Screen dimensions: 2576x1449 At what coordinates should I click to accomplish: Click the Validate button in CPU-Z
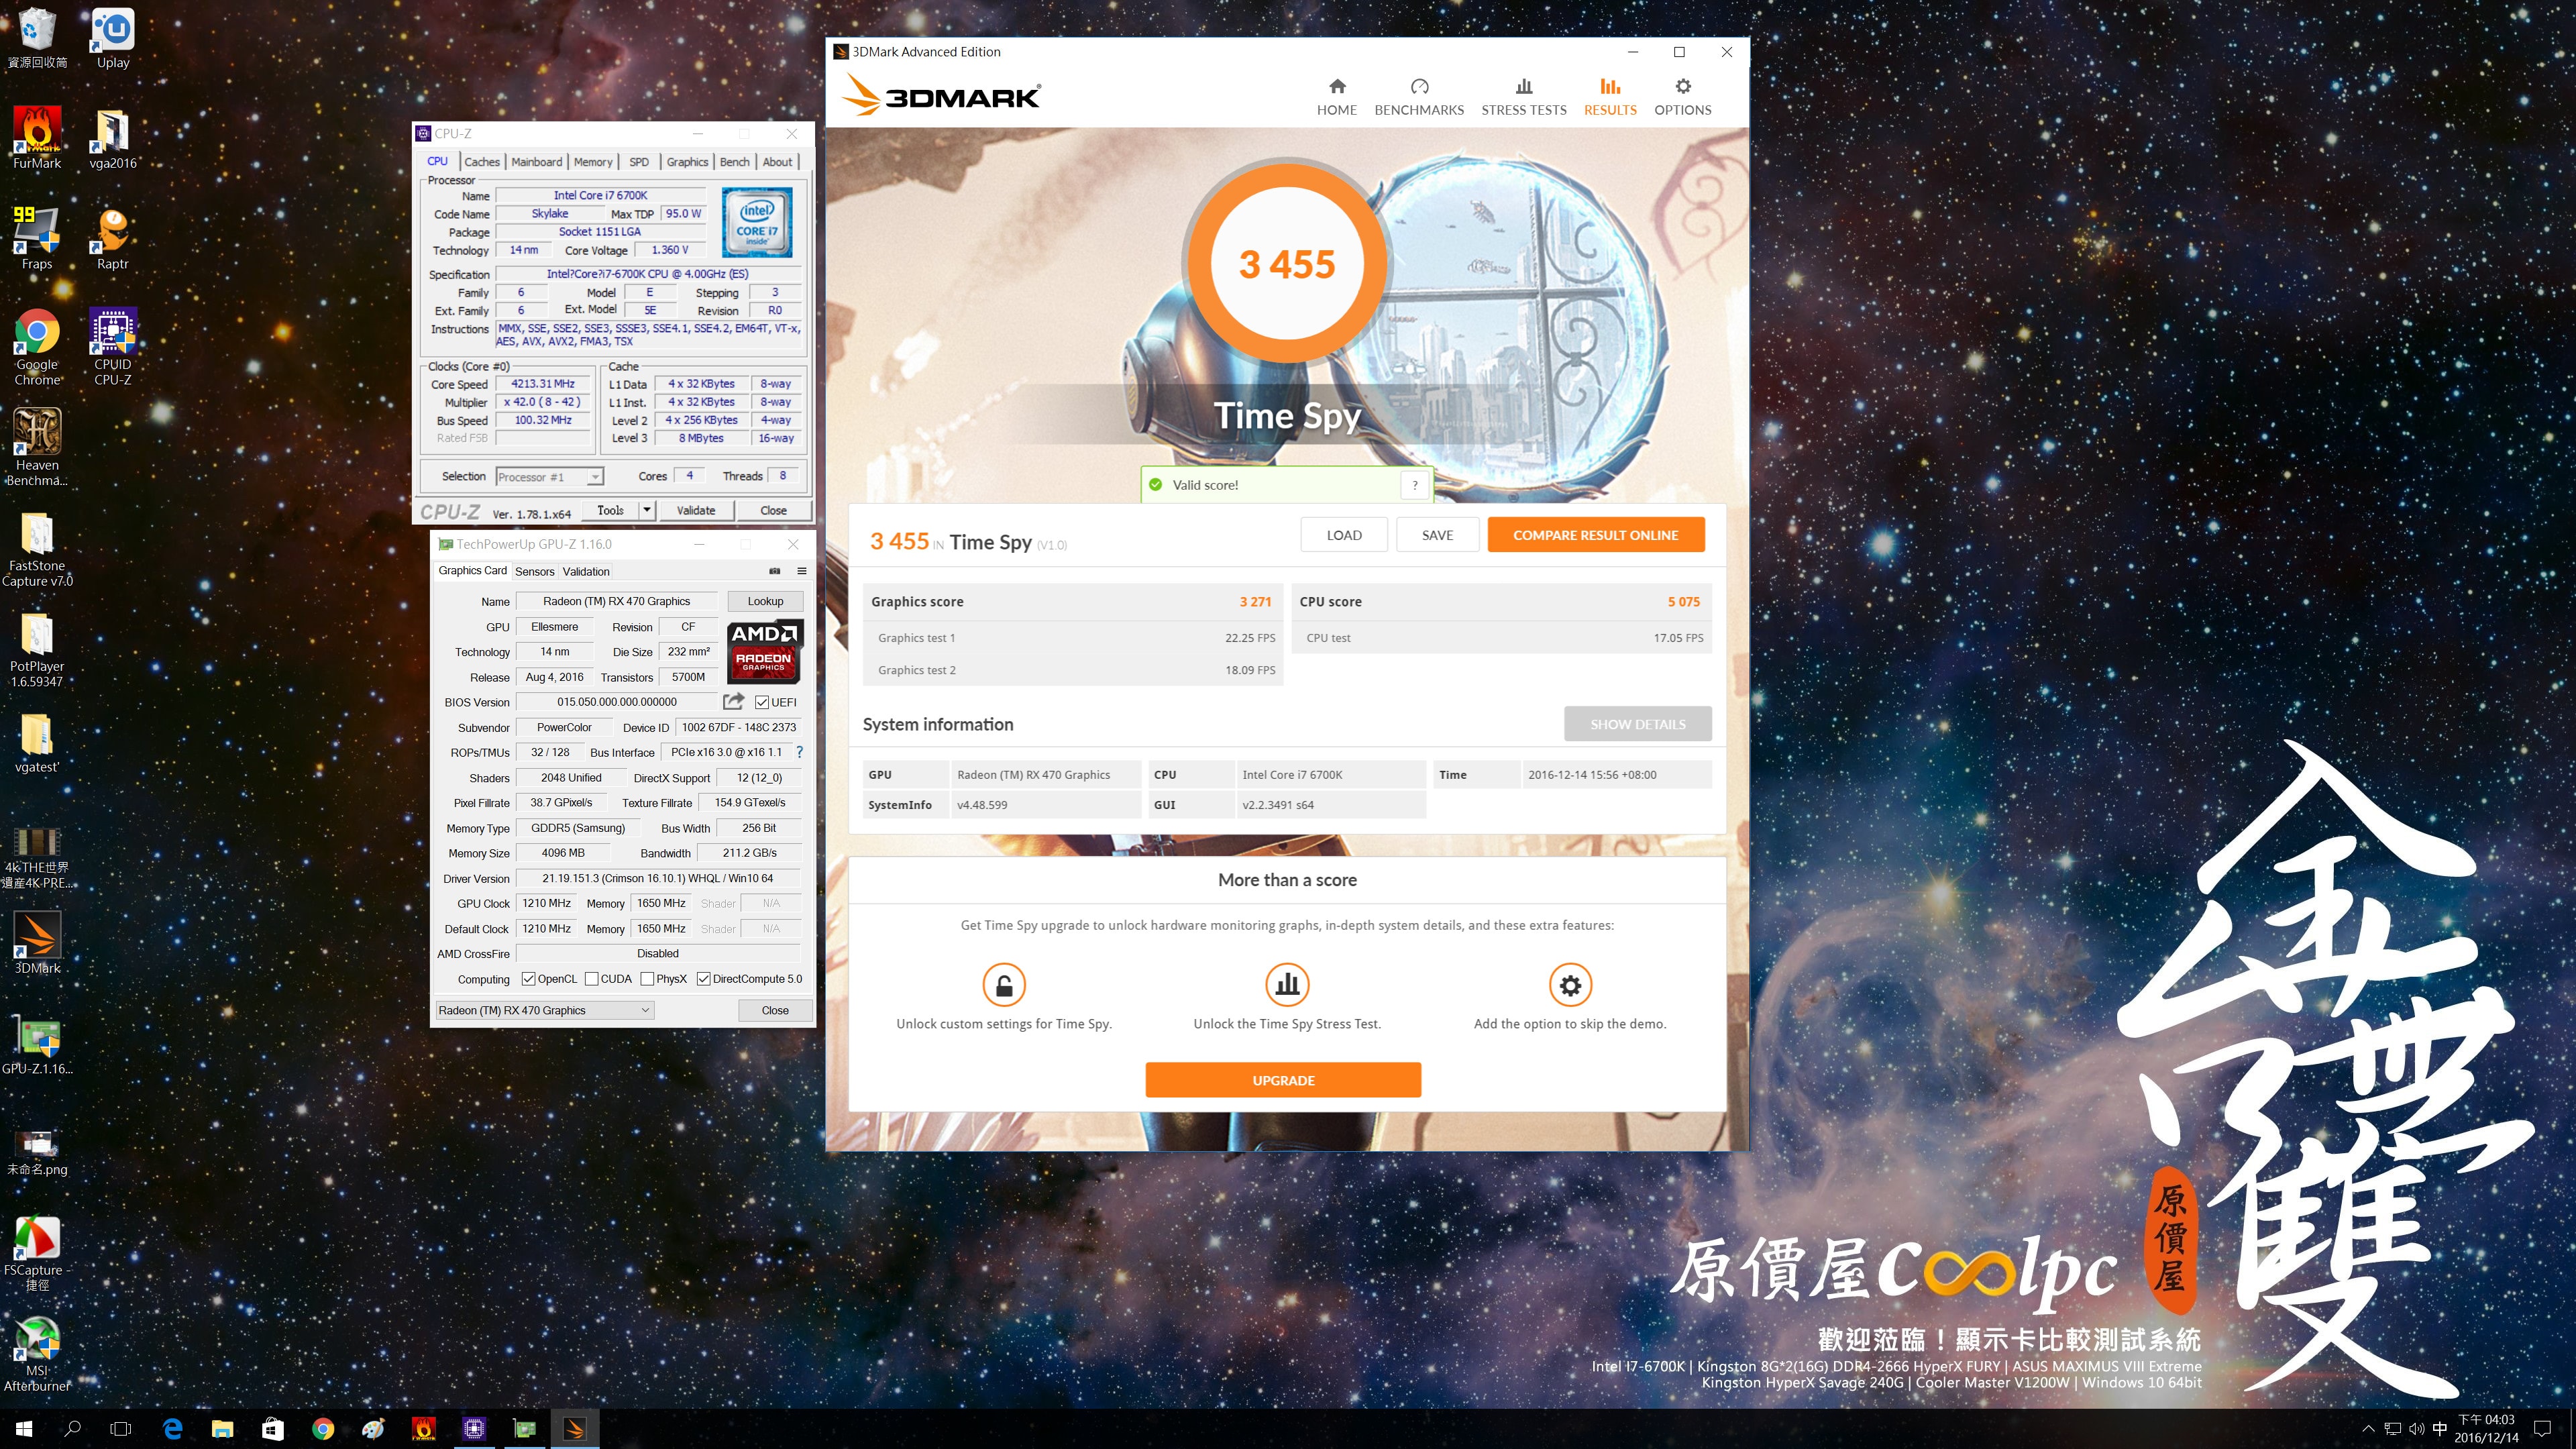696,510
